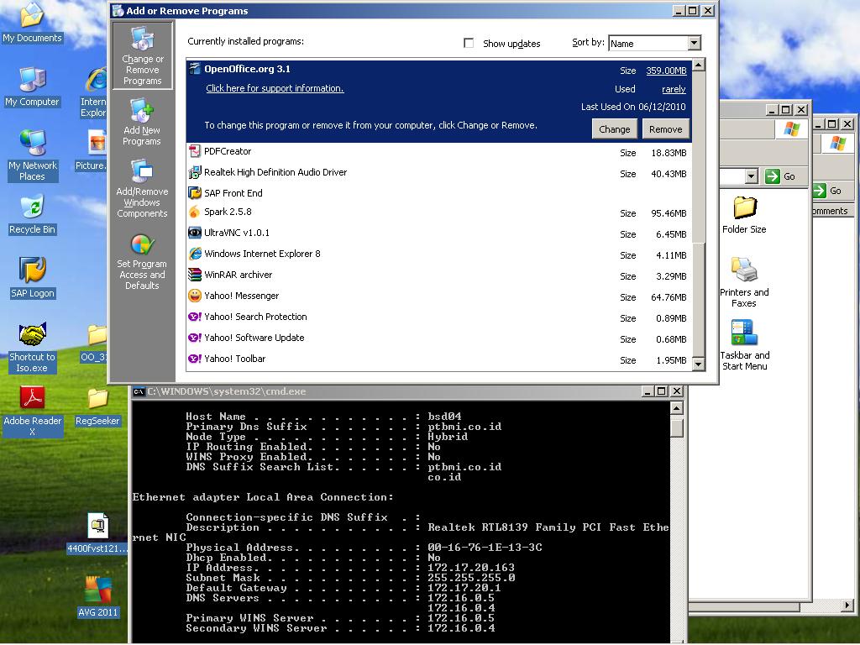Enable the Show updates checkbox
Screen dimensions: 860x645
[469, 43]
